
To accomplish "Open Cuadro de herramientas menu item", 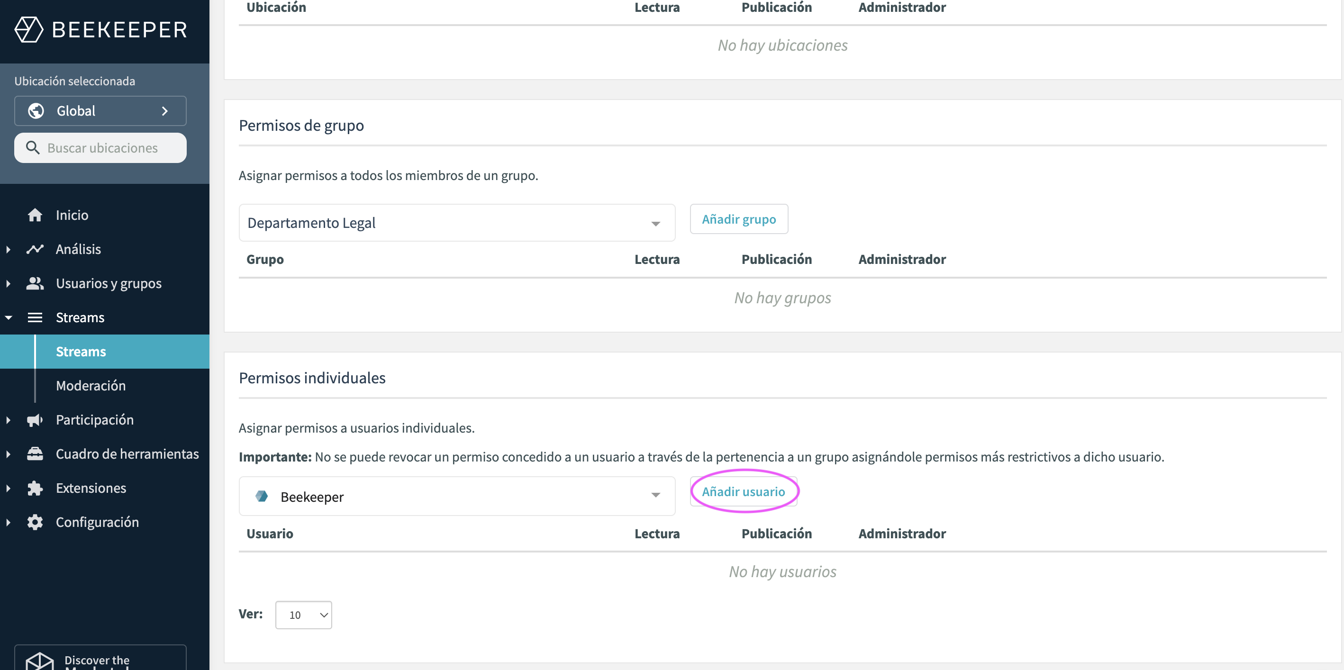I will click(x=127, y=453).
